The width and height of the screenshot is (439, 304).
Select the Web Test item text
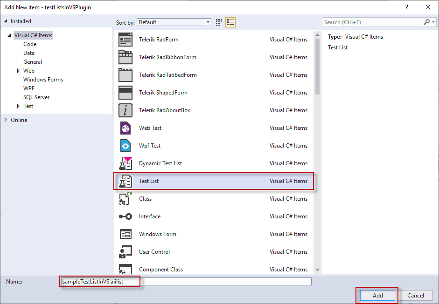pyautogui.click(x=150, y=128)
